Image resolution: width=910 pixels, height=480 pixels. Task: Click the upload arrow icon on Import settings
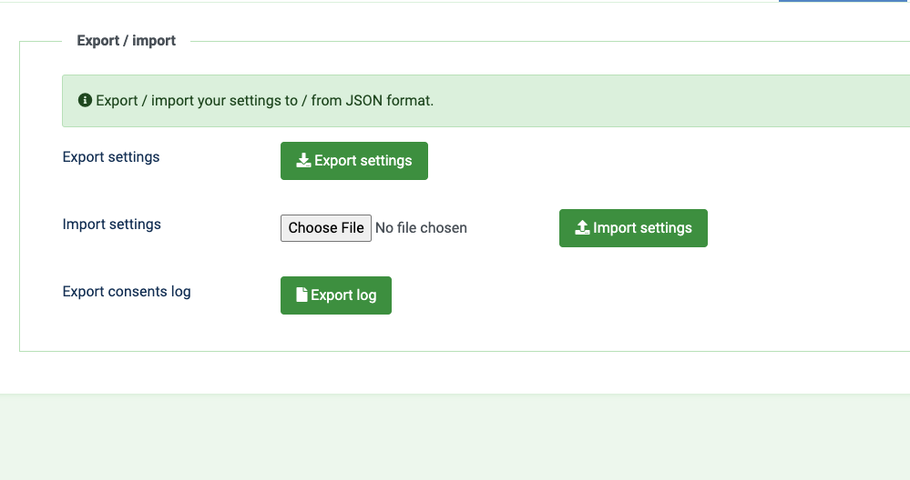582,227
